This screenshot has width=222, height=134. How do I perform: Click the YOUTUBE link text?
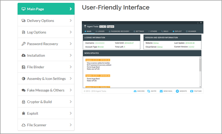pos(198,91)
